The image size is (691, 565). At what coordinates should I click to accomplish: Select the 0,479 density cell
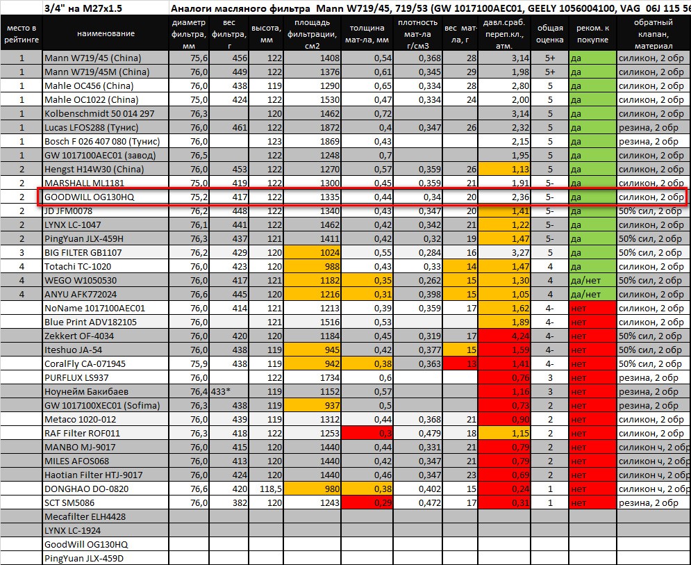418,433
